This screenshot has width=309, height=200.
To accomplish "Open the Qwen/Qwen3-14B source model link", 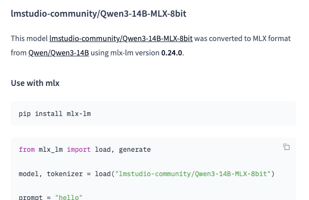I will click(59, 53).
